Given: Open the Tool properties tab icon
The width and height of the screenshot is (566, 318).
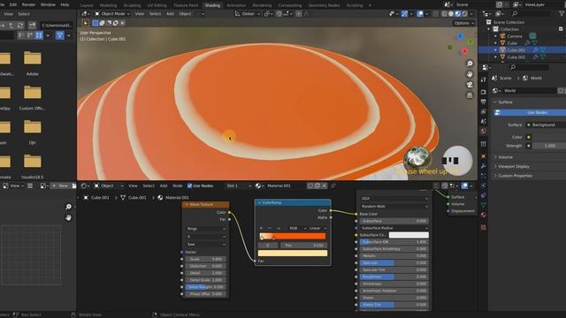Looking at the screenshot, I should tap(484, 79).
